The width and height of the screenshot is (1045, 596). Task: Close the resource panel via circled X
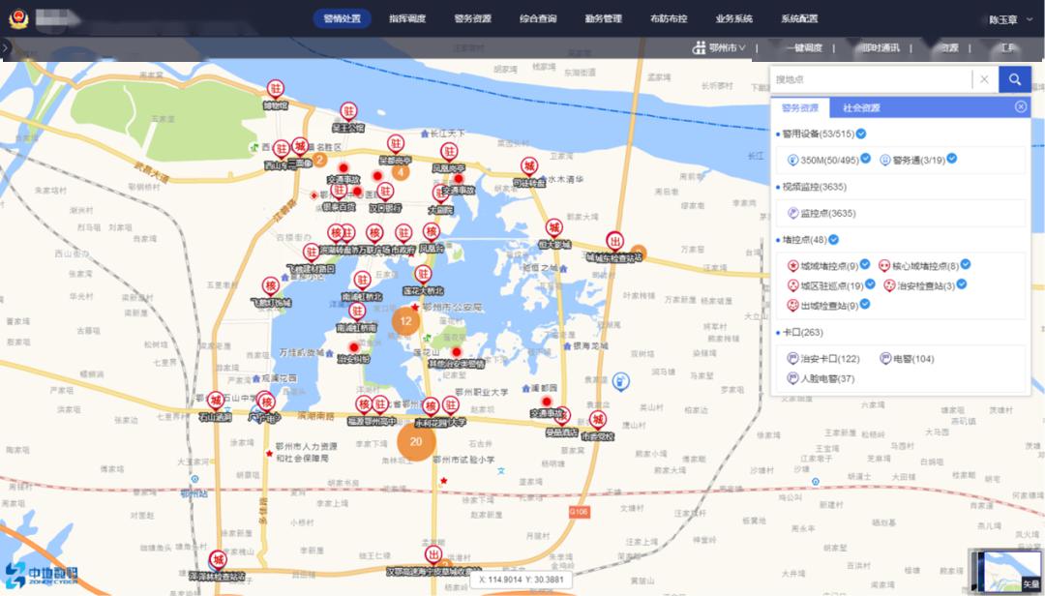coord(1021,106)
